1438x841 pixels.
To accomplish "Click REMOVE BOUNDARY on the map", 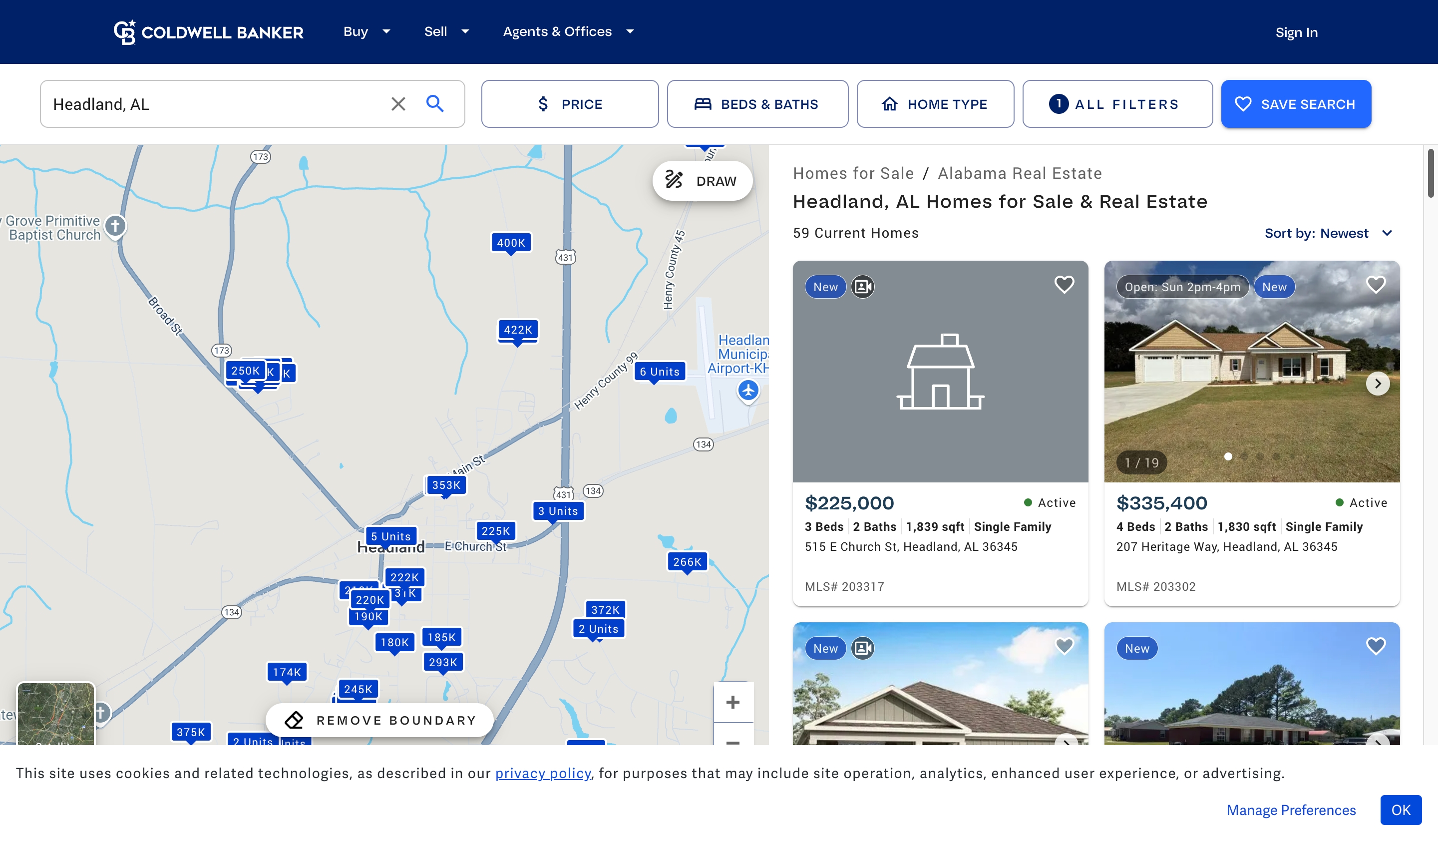I will tap(379, 720).
